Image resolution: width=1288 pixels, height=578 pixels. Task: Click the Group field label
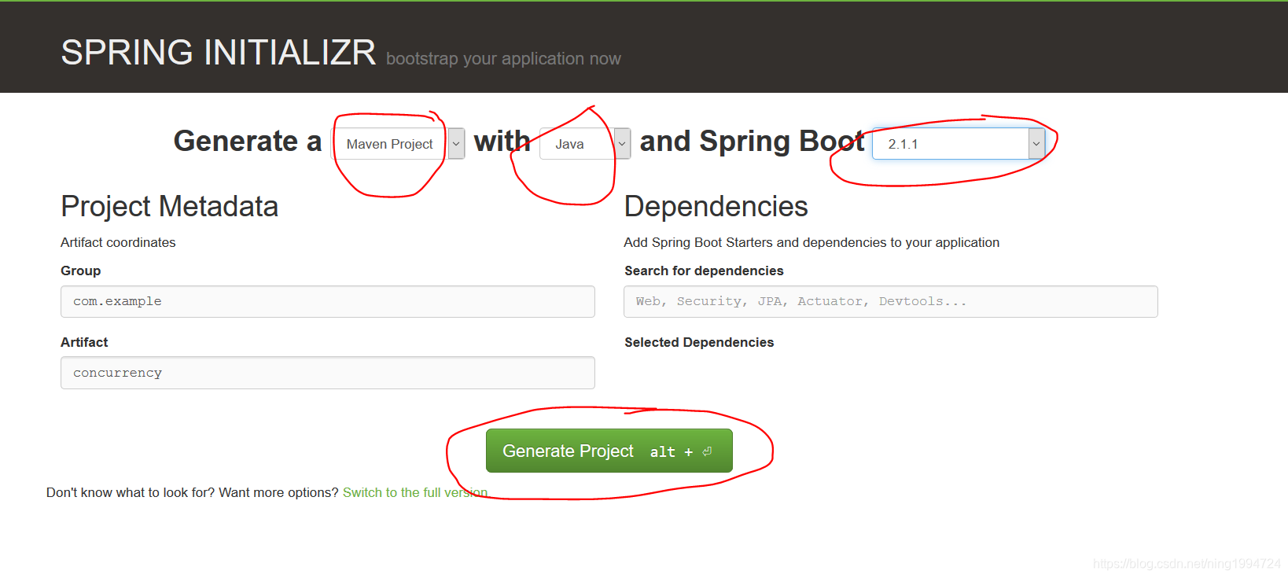point(80,271)
